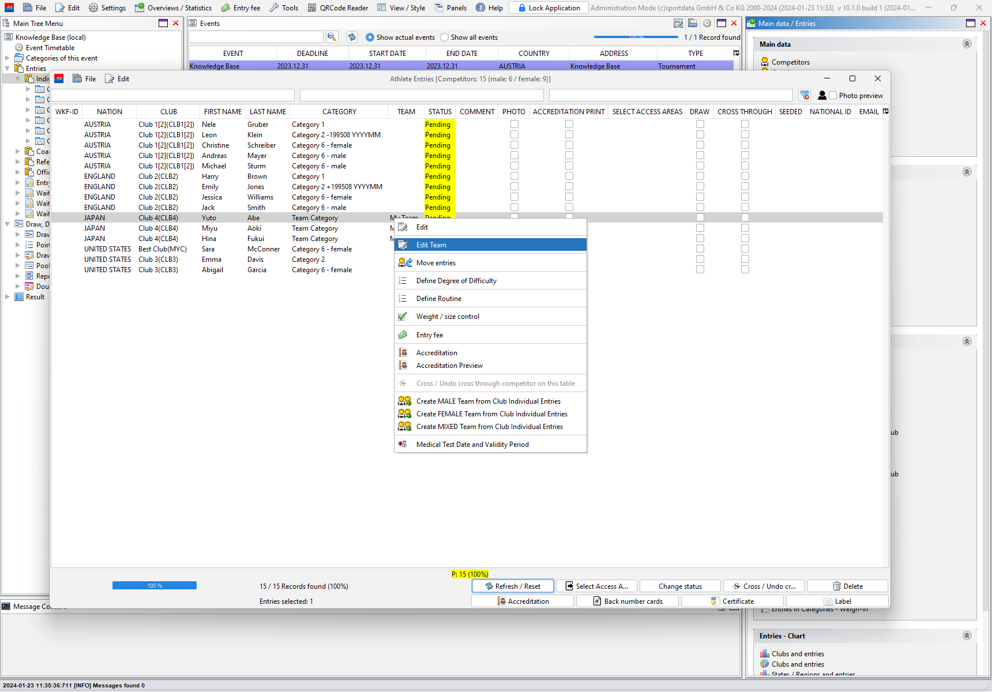
Task: Expand the Referees subnode under Entries
Action: pyautogui.click(x=18, y=161)
